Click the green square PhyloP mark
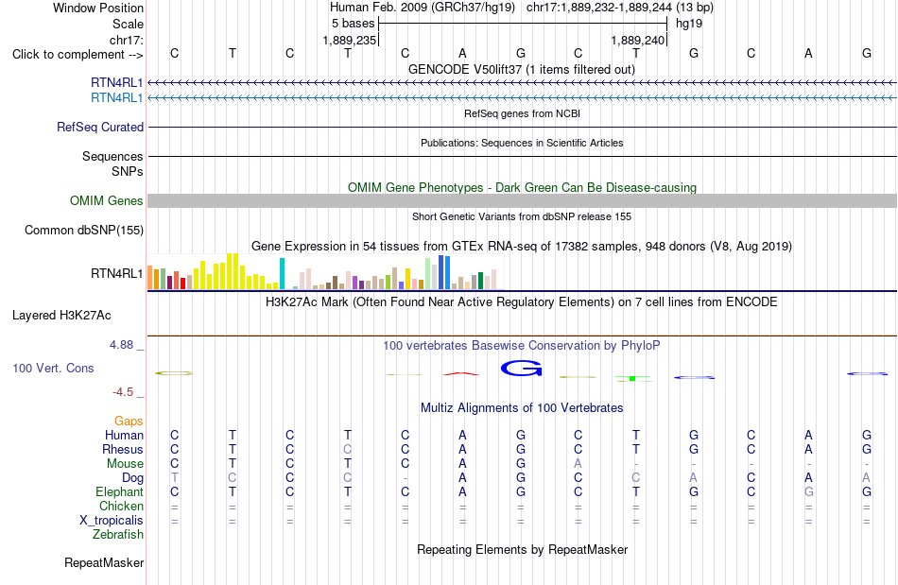The width and height of the screenshot is (898, 585). [632, 378]
